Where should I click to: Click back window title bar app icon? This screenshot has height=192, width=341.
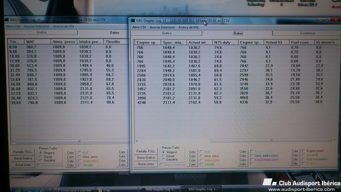coord(7,20)
